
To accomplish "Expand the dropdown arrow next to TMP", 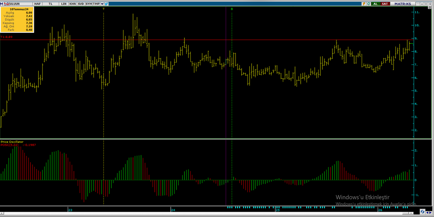I will (x=102, y=4).
